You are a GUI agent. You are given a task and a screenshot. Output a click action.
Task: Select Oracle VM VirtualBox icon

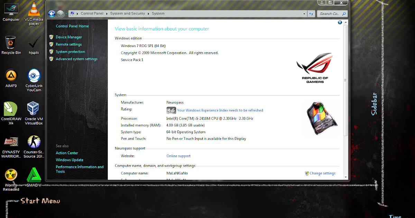34,113
